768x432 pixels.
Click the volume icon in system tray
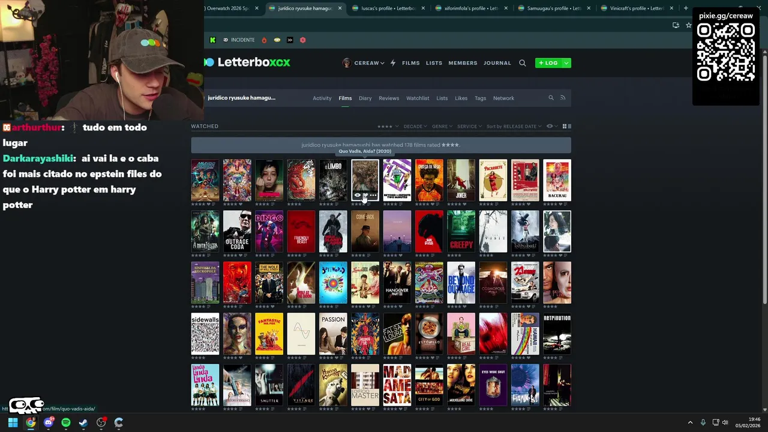(x=725, y=422)
